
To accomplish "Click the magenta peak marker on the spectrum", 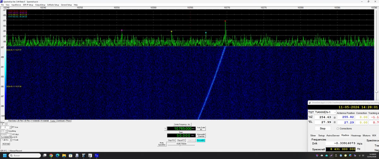I will coord(122,30).
